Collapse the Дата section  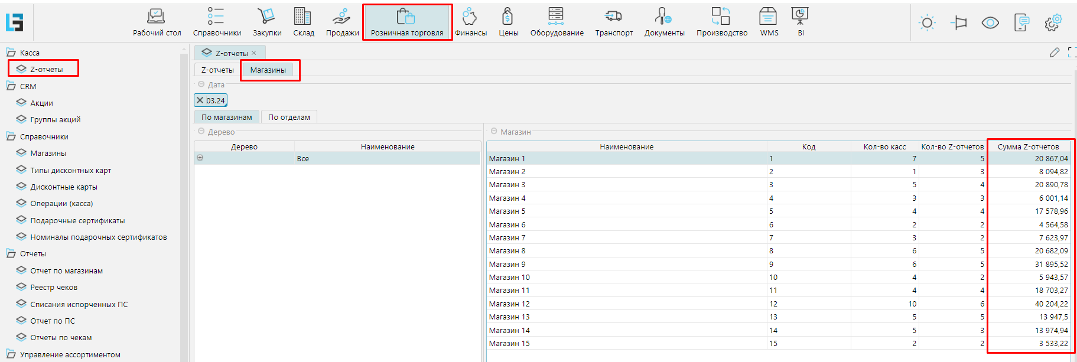coord(201,84)
